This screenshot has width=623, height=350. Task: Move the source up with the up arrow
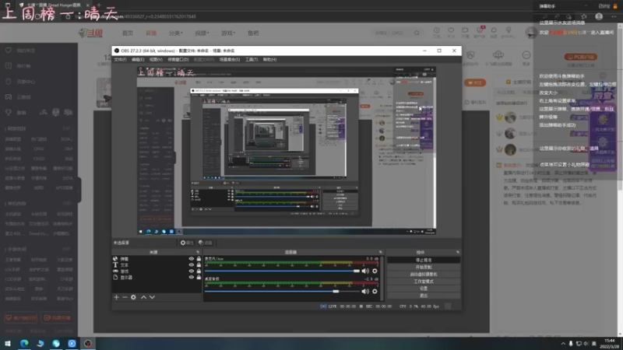click(143, 297)
